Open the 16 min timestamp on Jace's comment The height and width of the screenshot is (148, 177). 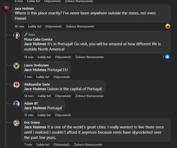tap(19, 26)
